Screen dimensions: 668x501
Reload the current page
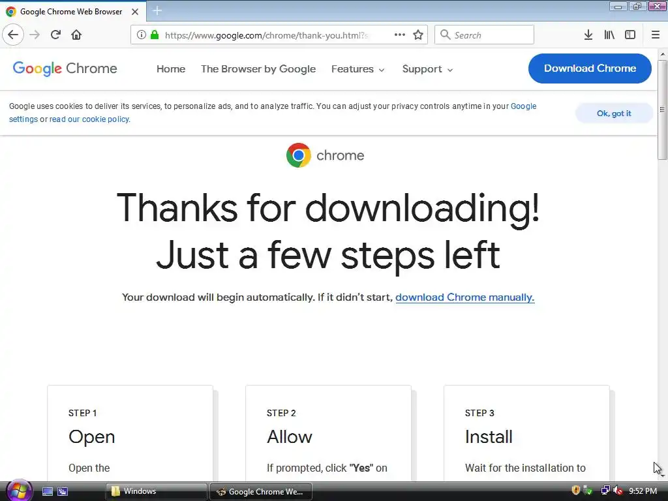tap(55, 35)
